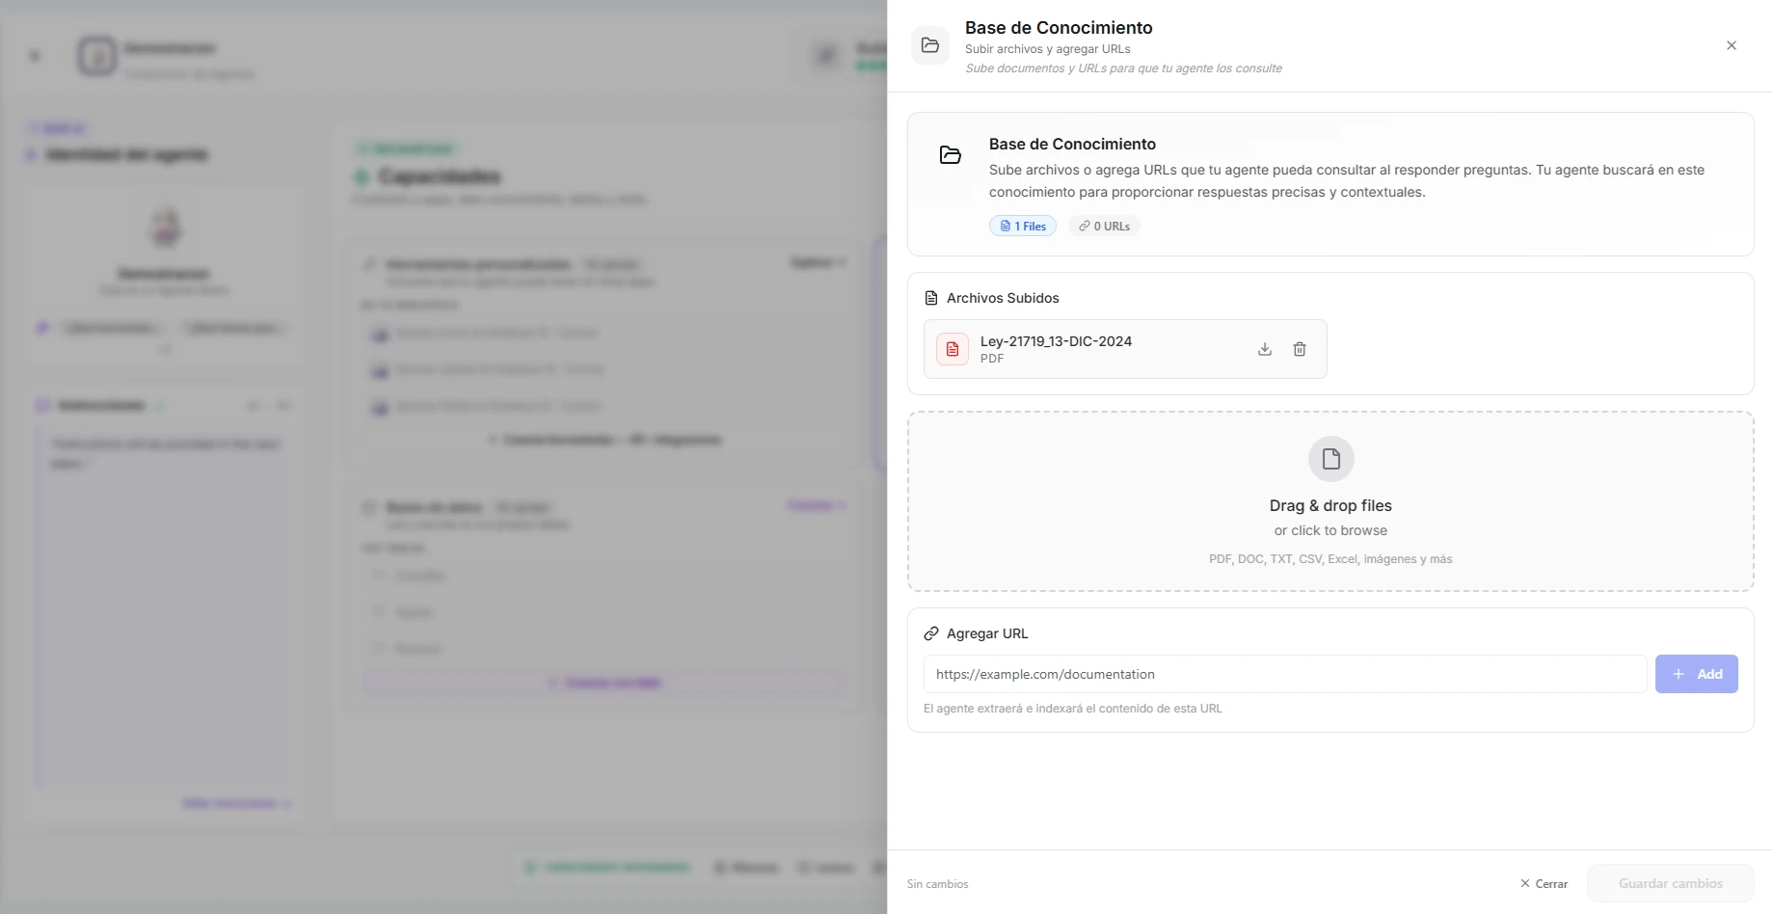
Task: Click the folder icon in the panel header
Action: 930,45
